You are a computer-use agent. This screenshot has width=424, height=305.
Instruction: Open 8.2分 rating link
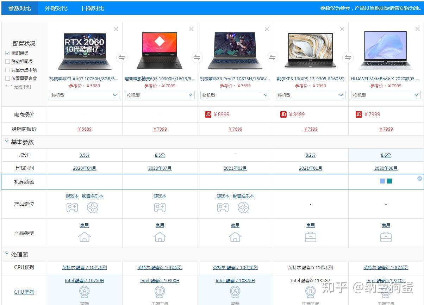pyautogui.click(x=311, y=155)
